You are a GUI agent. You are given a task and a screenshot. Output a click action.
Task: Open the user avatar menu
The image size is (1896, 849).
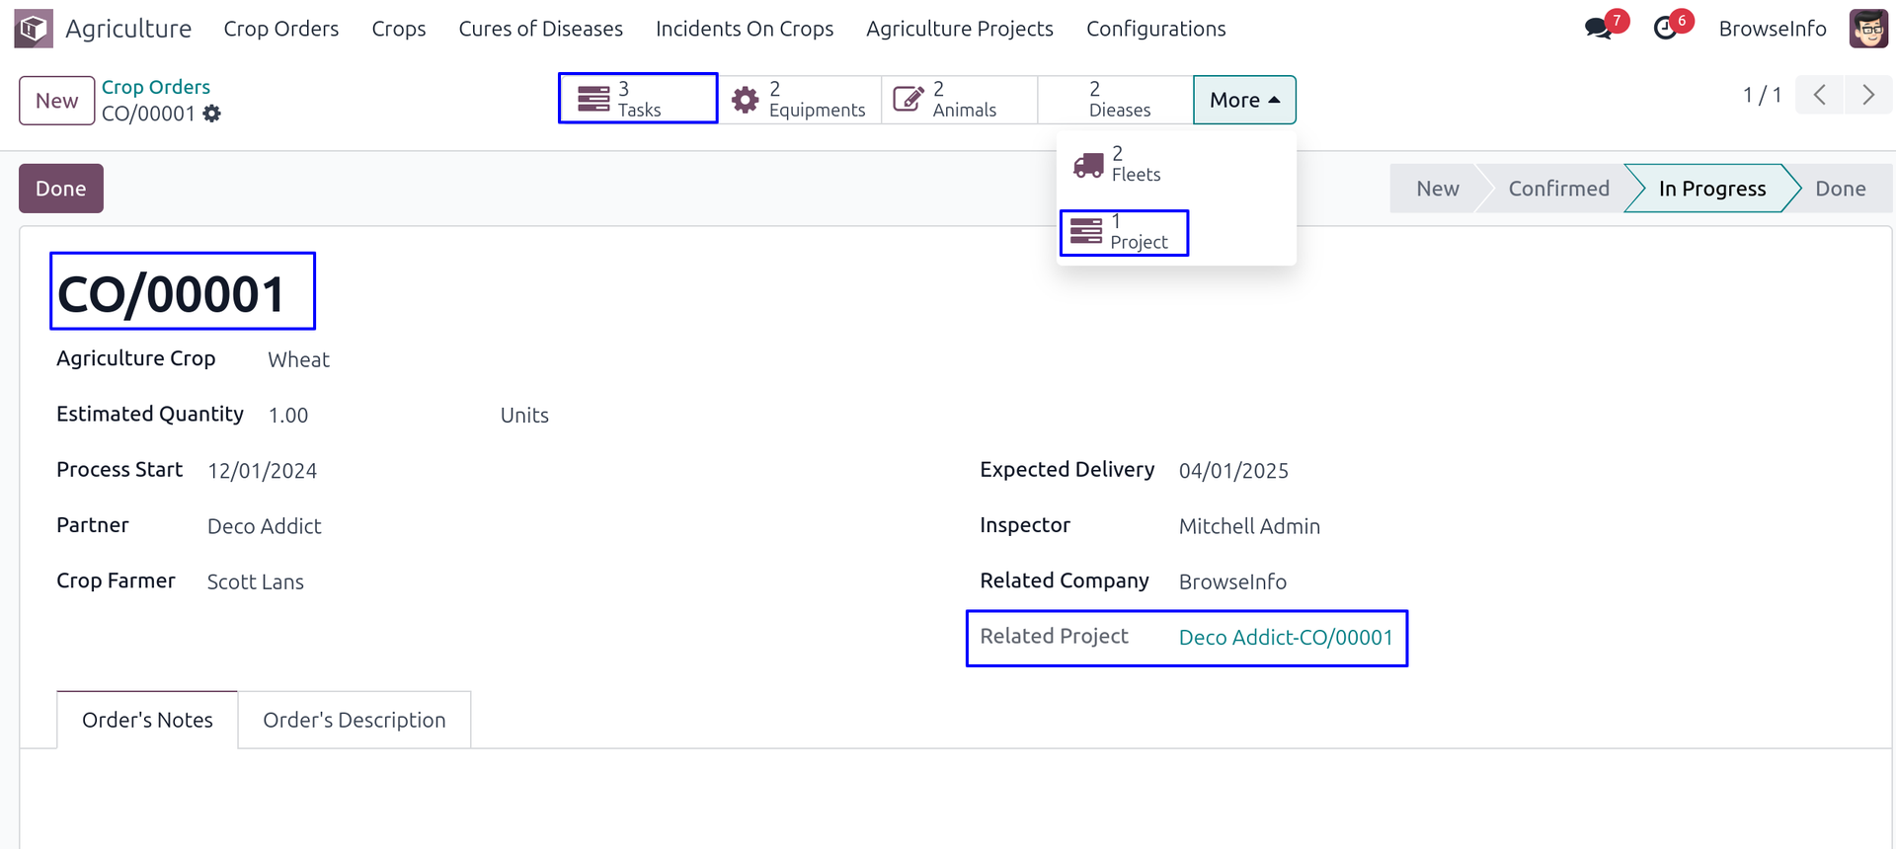click(1868, 29)
